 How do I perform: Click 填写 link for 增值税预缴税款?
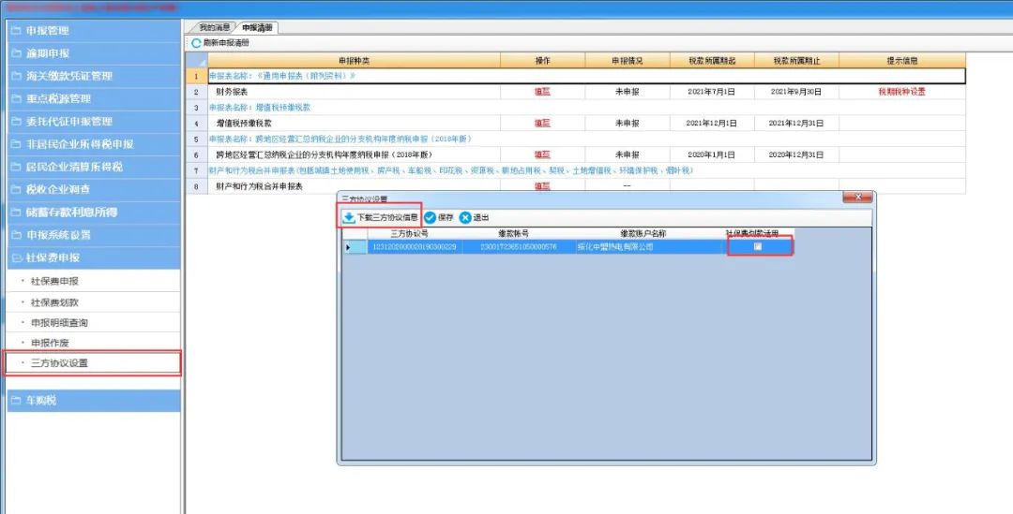[x=542, y=124]
